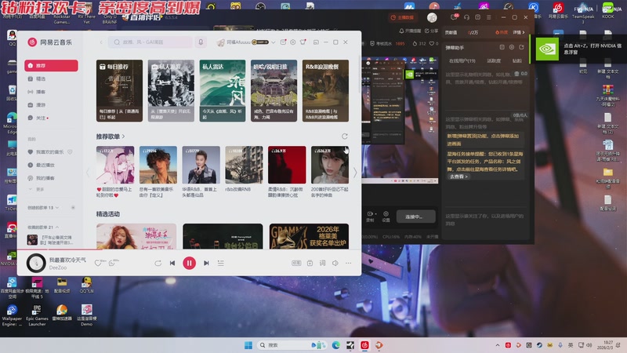Open 甜甜的恋爱马上轮到你啦 playlist
The width and height of the screenshot is (627, 353).
115,165
